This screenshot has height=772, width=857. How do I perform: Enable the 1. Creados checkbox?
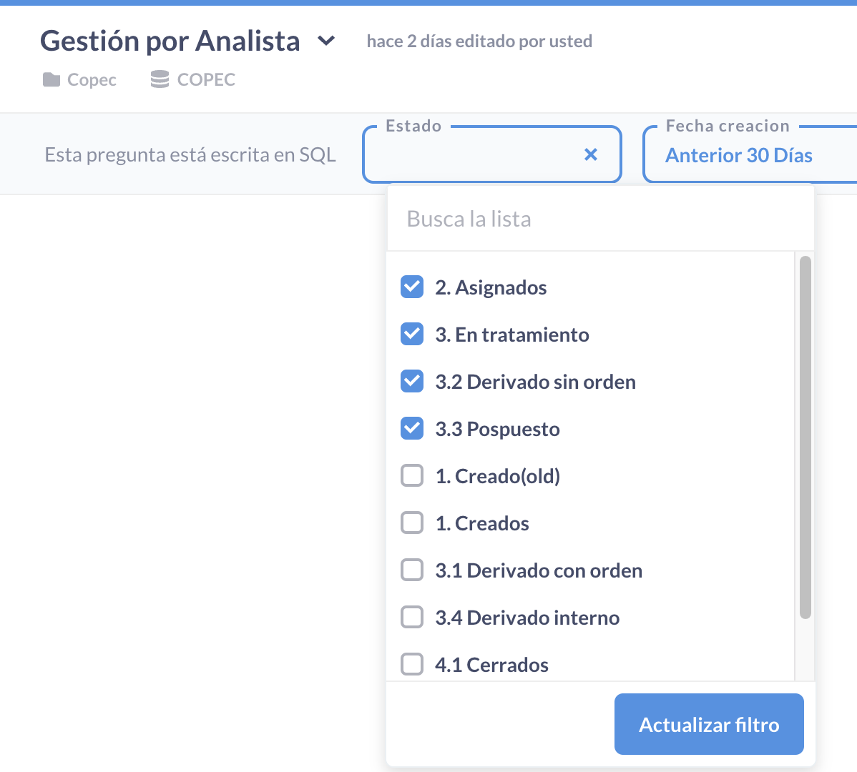412,523
